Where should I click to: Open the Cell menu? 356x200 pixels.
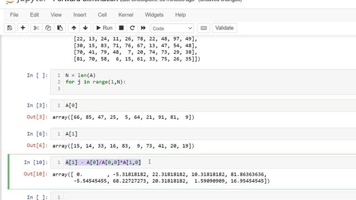pyautogui.click(x=102, y=15)
